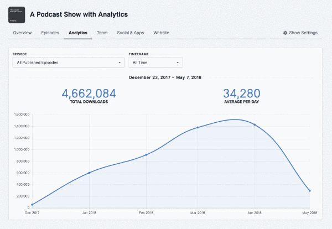Click the Feb 2018 point on the line
This screenshot has width=332, height=229.
pyautogui.click(x=146, y=155)
